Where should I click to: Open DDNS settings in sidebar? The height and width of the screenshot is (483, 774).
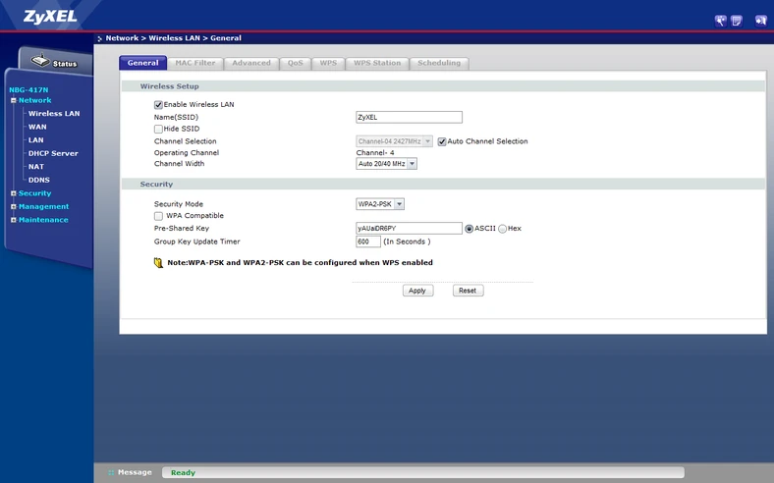(x=39, y=180)
